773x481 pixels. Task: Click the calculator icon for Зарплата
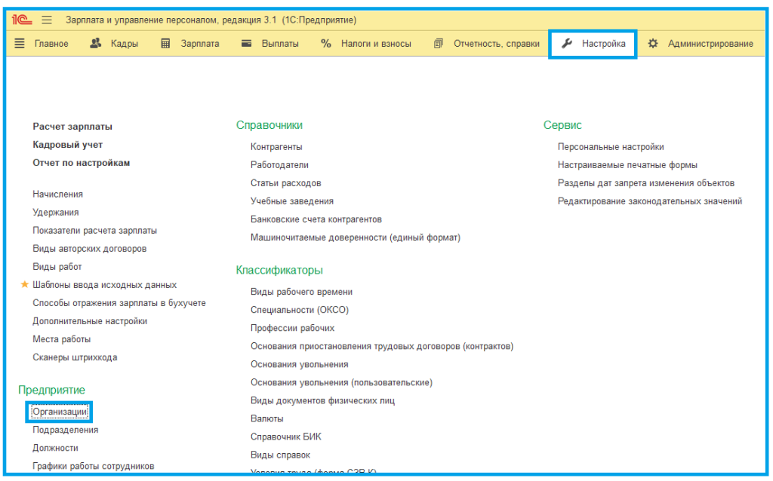click(x=165, y=44)
